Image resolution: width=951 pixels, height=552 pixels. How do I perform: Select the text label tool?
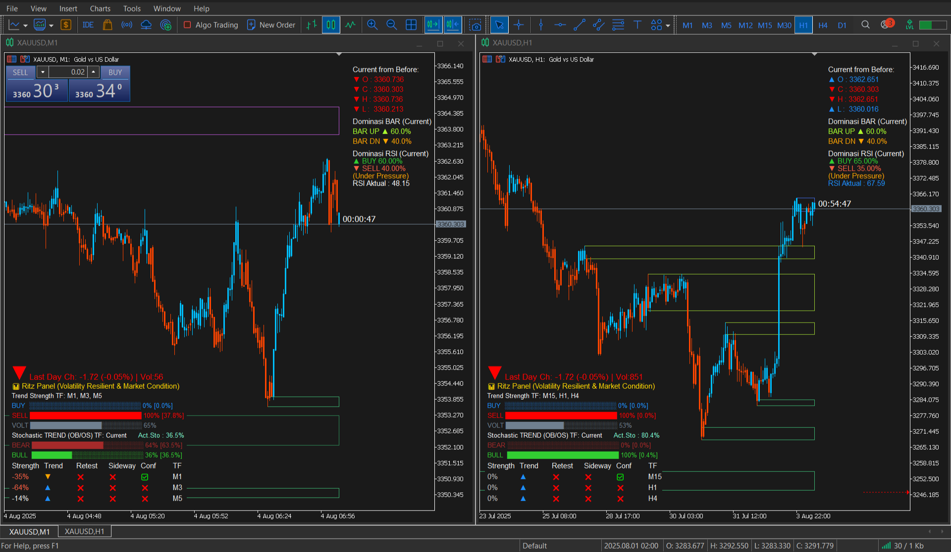[x=637, y=25]
